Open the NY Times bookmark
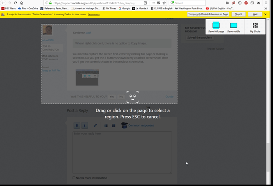 click(109, 8)
